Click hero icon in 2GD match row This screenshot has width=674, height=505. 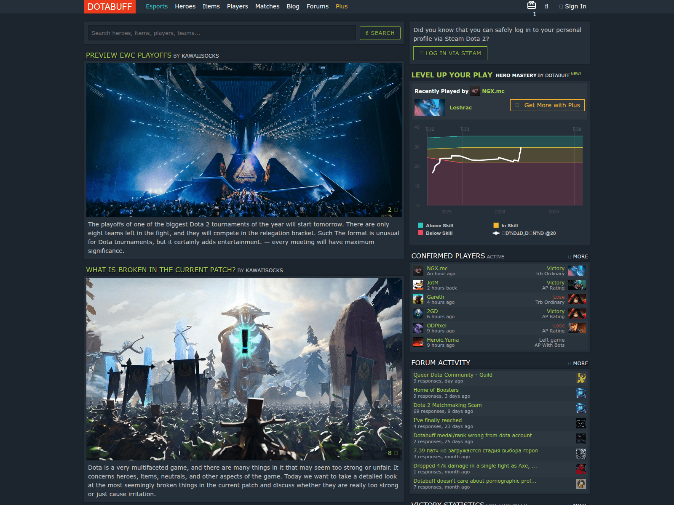coord(577,314)
